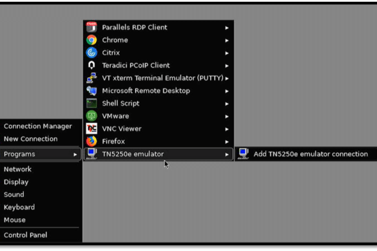Select the Parallels RDP Client label
377x251 pixels.
[135, 27]
